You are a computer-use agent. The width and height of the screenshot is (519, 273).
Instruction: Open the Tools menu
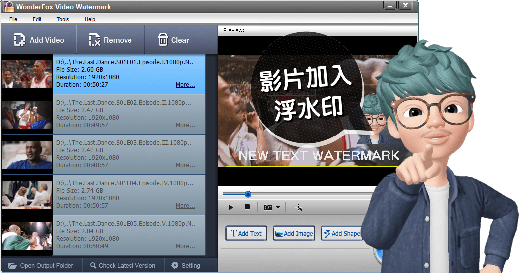point(63,19)
